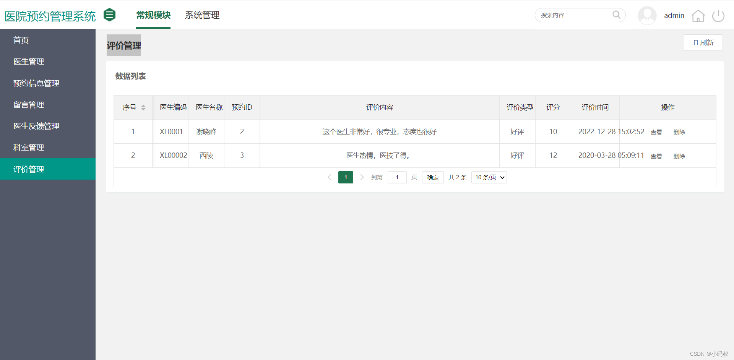734x360 pixels.
Task: Click the admin username
Action: point(674,16)
